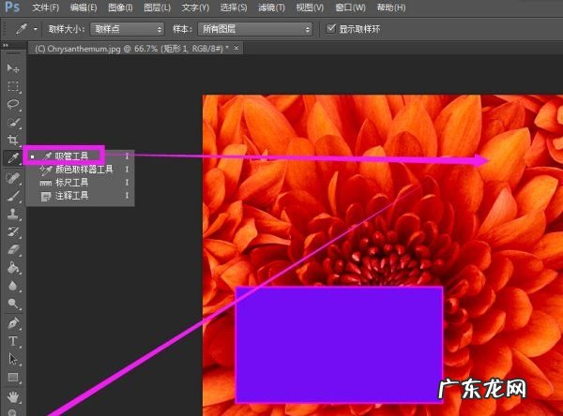Choose 注释工具 from the flyout

(x=72, y=196)
